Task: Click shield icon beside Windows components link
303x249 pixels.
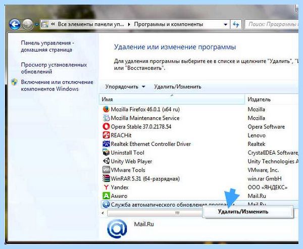Action: [x=14, y=82]
